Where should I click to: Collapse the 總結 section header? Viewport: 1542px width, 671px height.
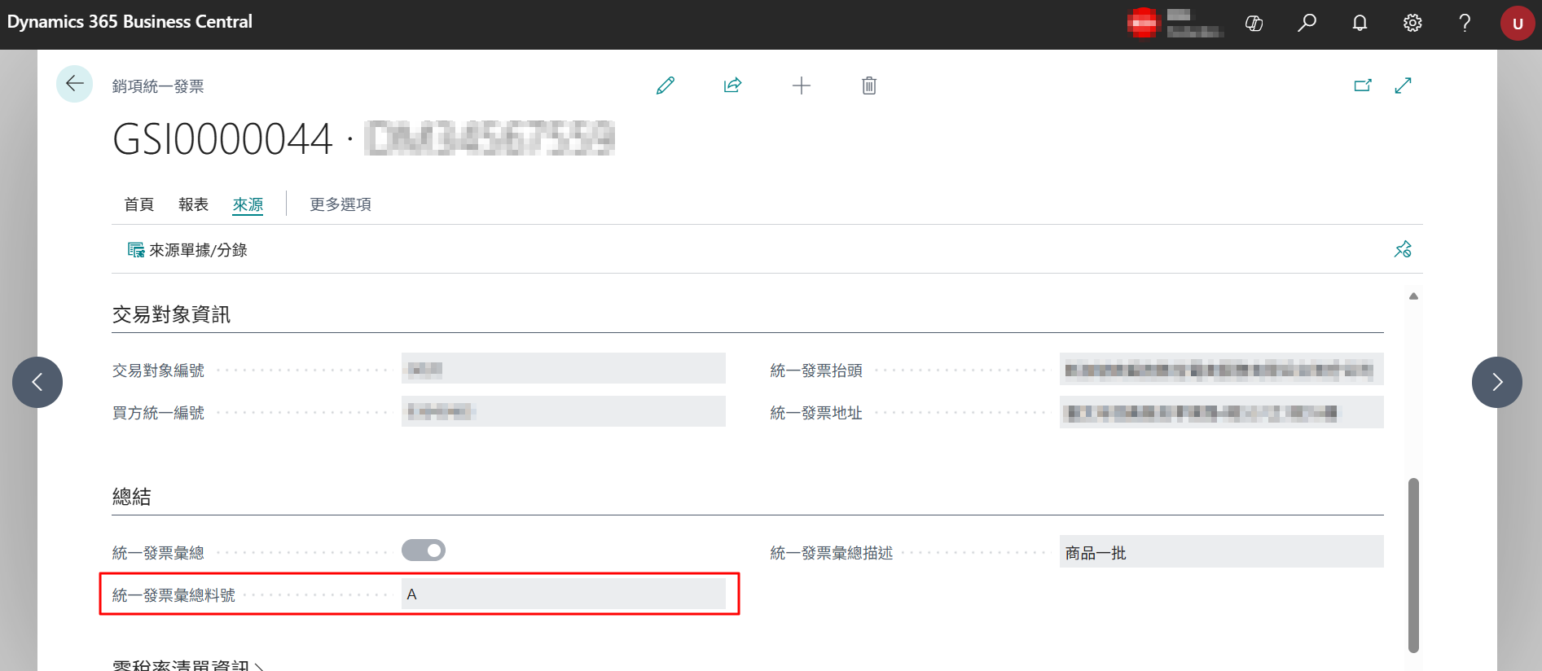[132, 497]
